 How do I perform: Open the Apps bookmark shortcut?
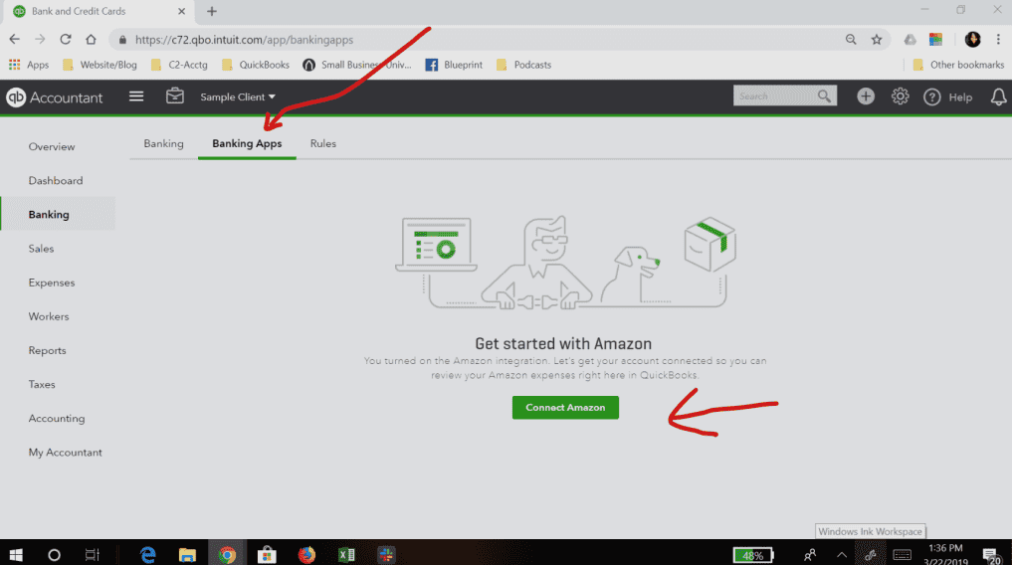point(29,65)
